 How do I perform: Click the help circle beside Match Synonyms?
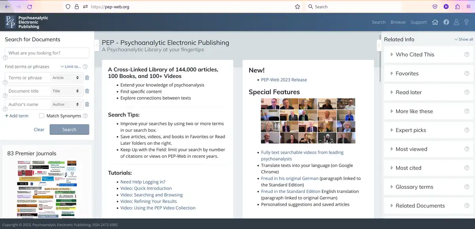(x=85, y=115)
